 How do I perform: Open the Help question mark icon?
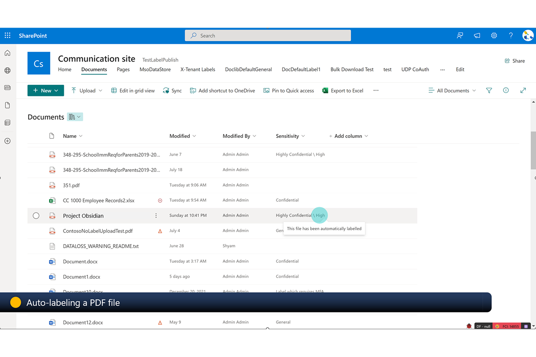511,36
